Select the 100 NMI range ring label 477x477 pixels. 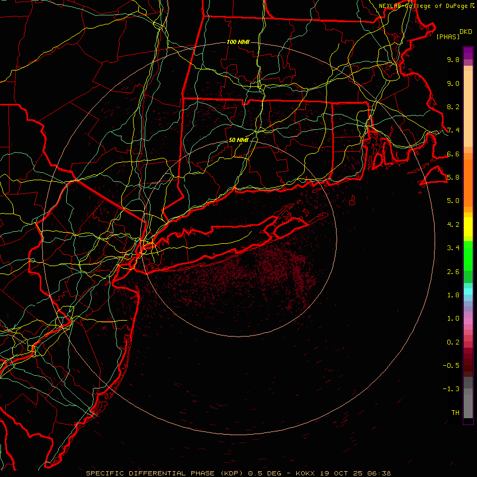(x=238, y=42)
